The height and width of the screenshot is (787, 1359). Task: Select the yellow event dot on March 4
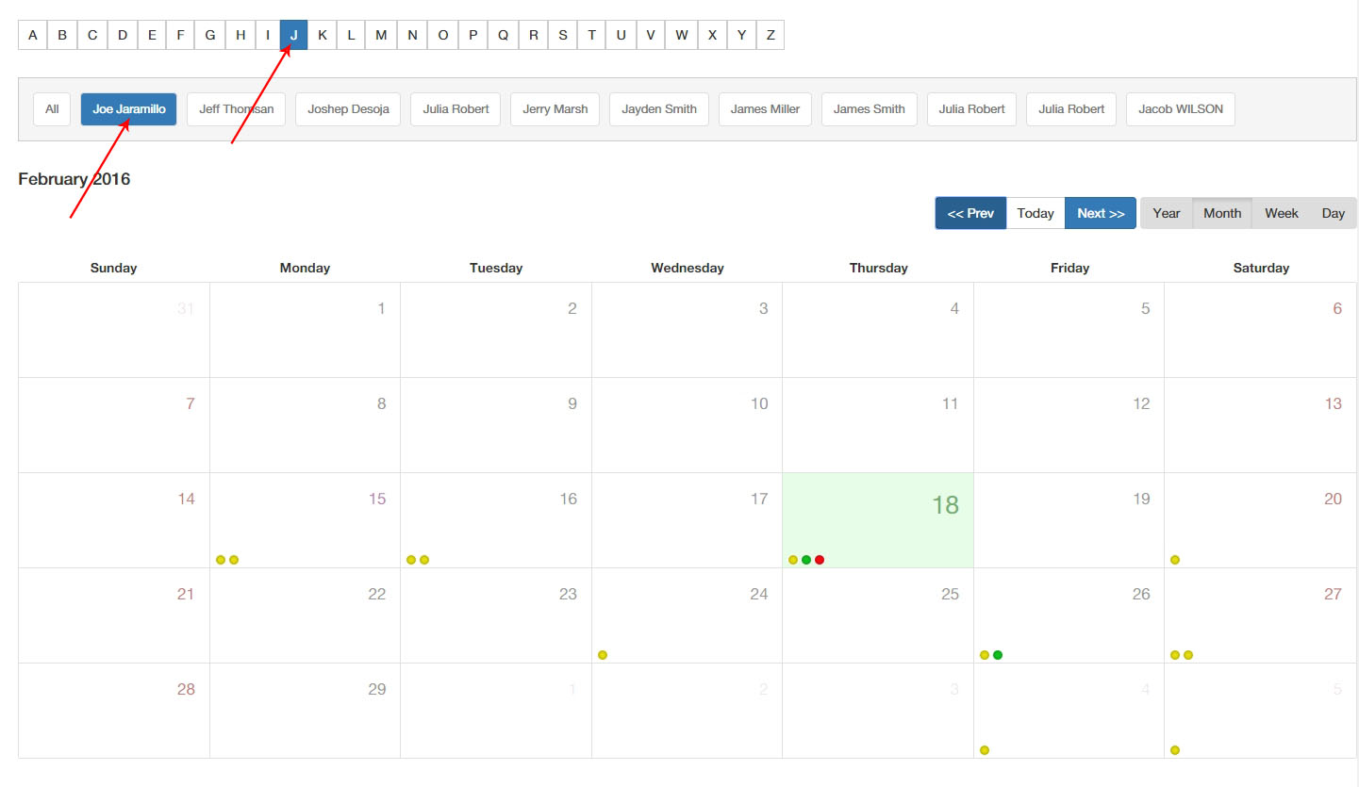985,750
